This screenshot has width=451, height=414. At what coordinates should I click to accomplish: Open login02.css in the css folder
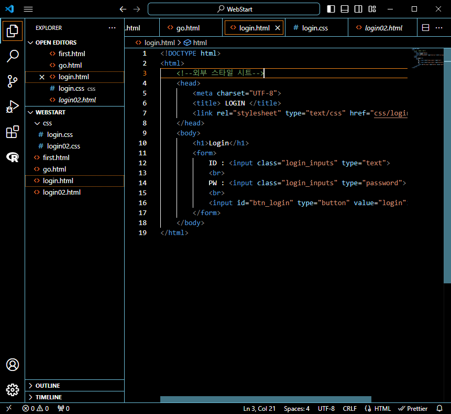[75, 146]
